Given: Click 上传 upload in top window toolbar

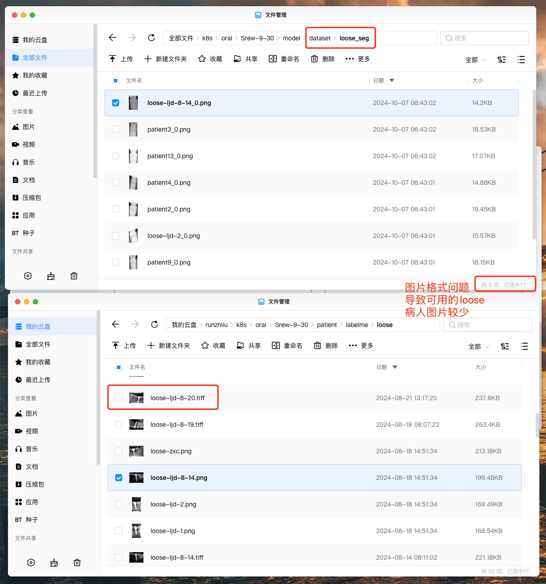Looking at the screenshot, I should point(121,59).
